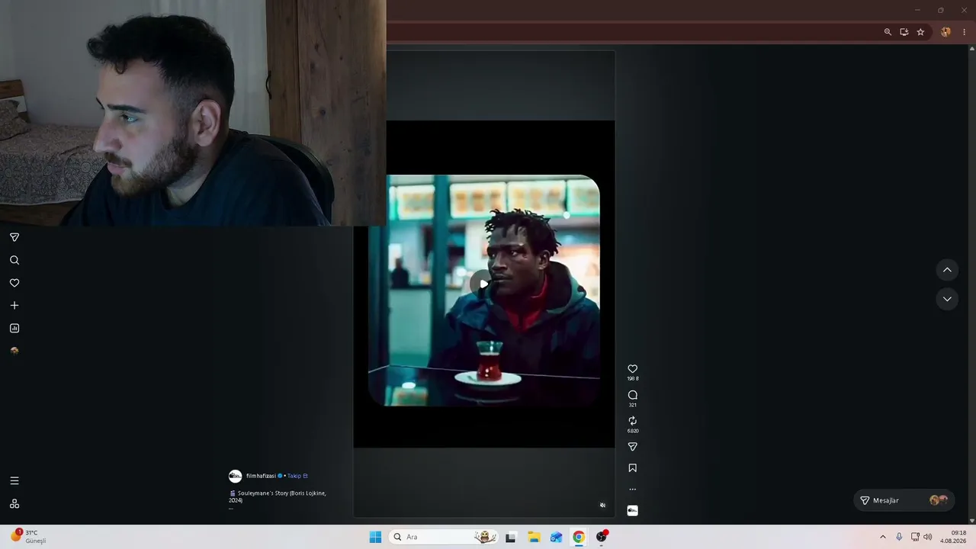Screen dimensions: 976x549
Task: Go to the next reel
Action: 947,299
